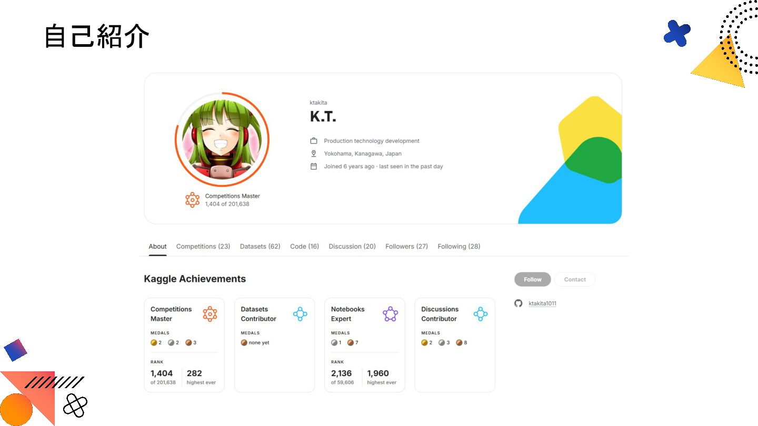Click the calendar joined-date icon
Viewport: 758px width, 426px height.
click(x=314, y=166)
